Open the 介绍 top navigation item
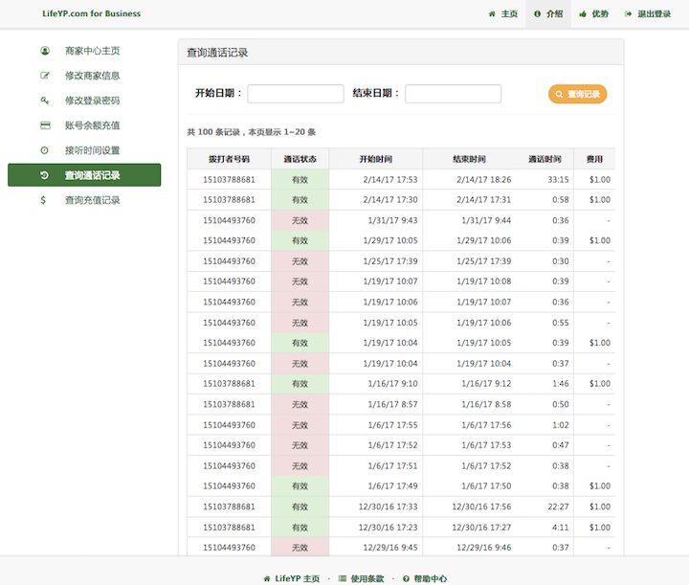This screenshot has width=689, height=585. 548,14
